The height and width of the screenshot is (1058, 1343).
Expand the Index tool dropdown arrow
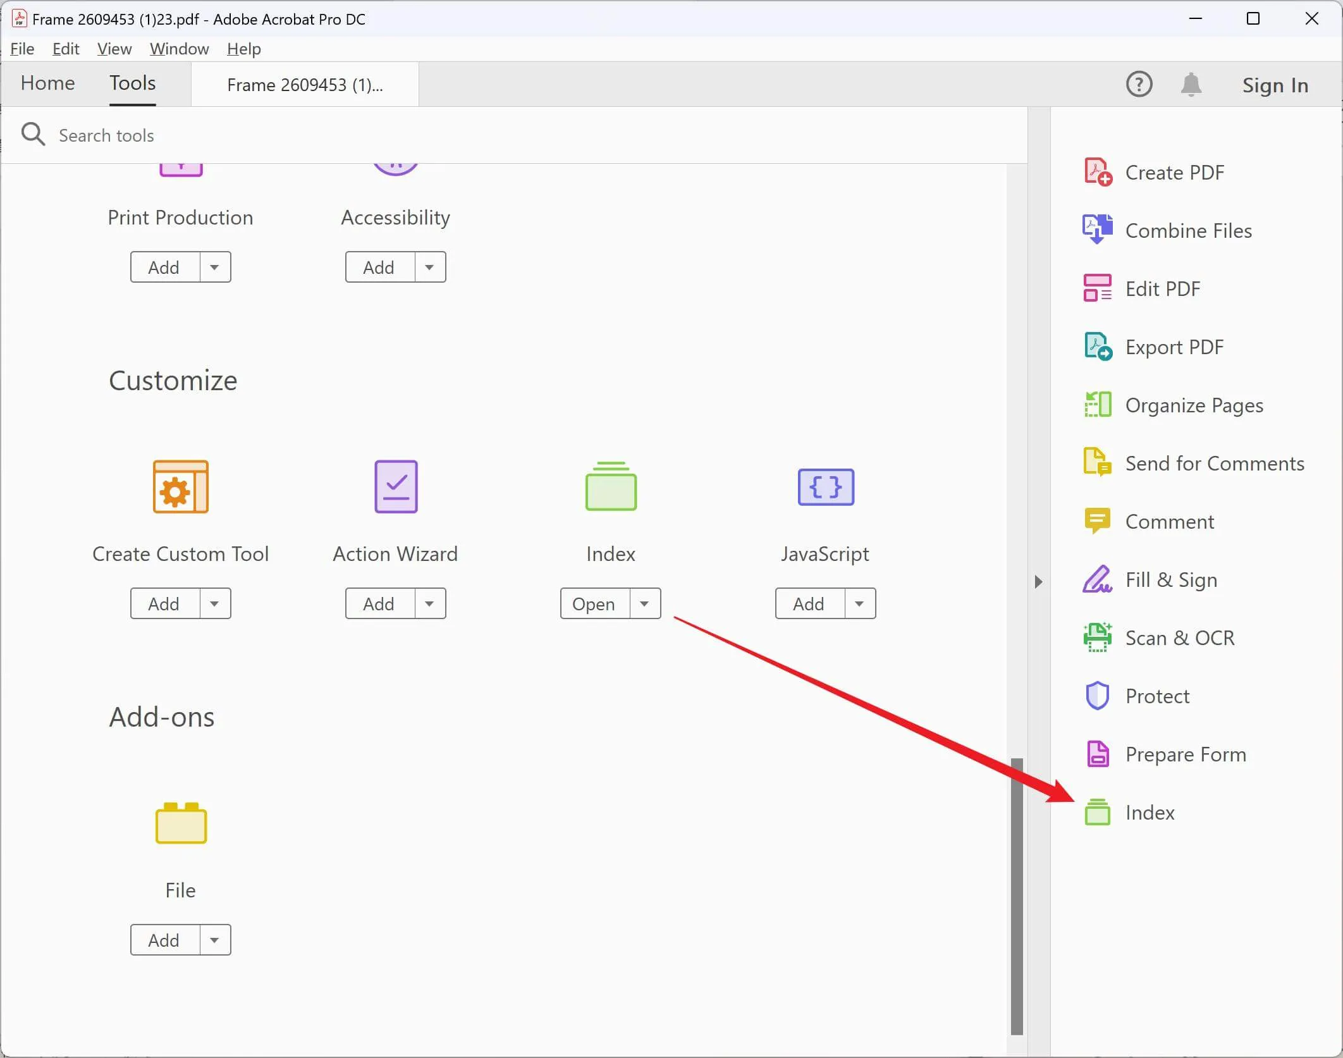(644, 603)
